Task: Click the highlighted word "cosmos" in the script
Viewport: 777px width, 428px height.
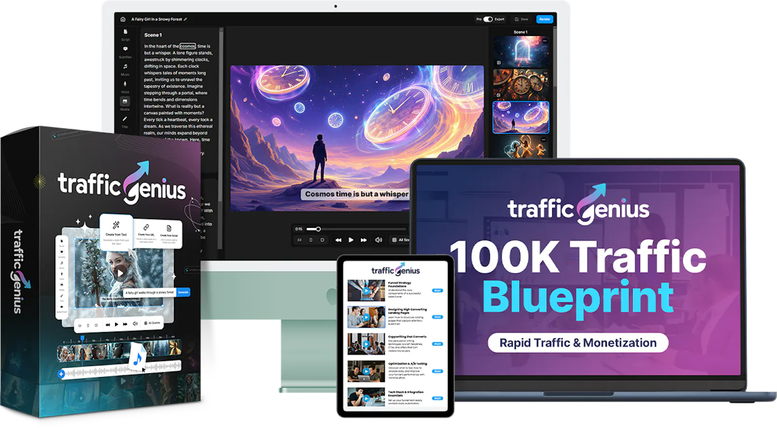Action: tap(188, 46)
